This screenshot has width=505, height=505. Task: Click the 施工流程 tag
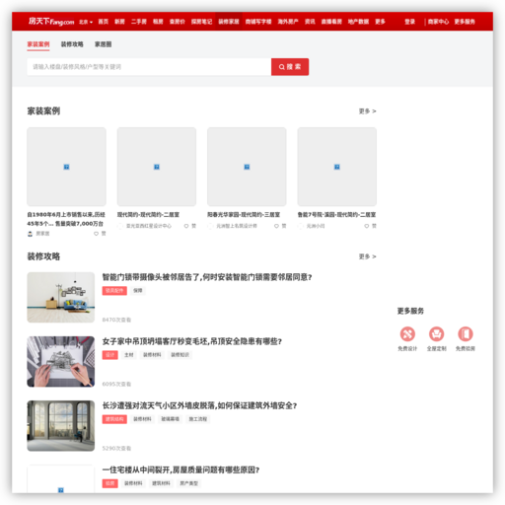click(198, 419)
